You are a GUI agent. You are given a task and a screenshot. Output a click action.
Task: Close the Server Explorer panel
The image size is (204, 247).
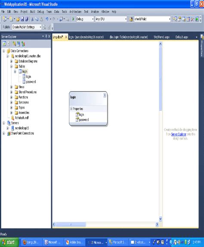tap(49, 37)
